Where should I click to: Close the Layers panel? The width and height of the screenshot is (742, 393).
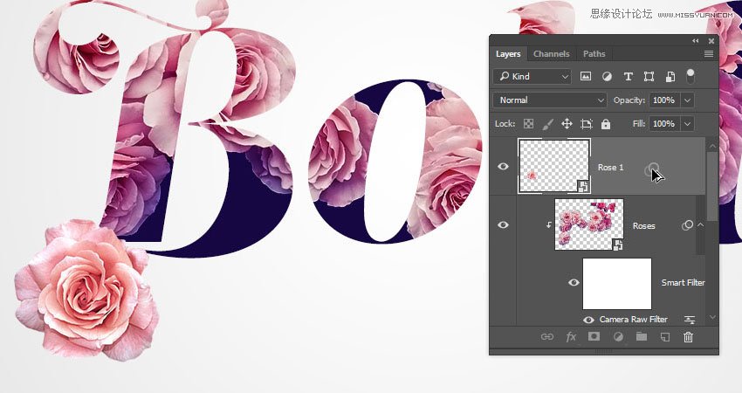711,41
